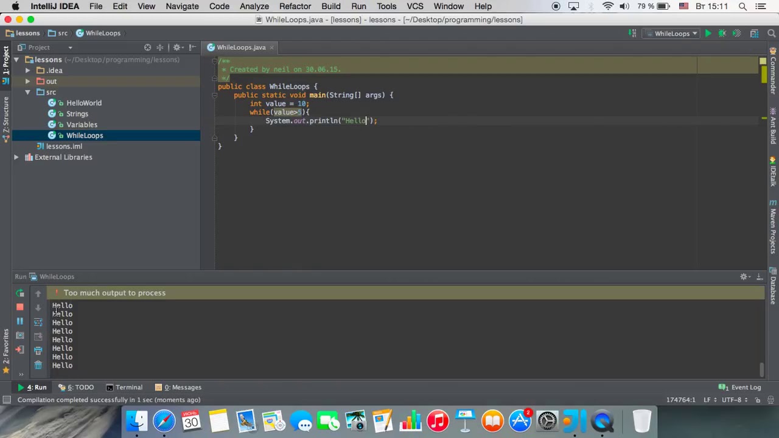This screenshot has width=779, height=438.
Task: Open the Refactor menu
Action: (295, 6)
